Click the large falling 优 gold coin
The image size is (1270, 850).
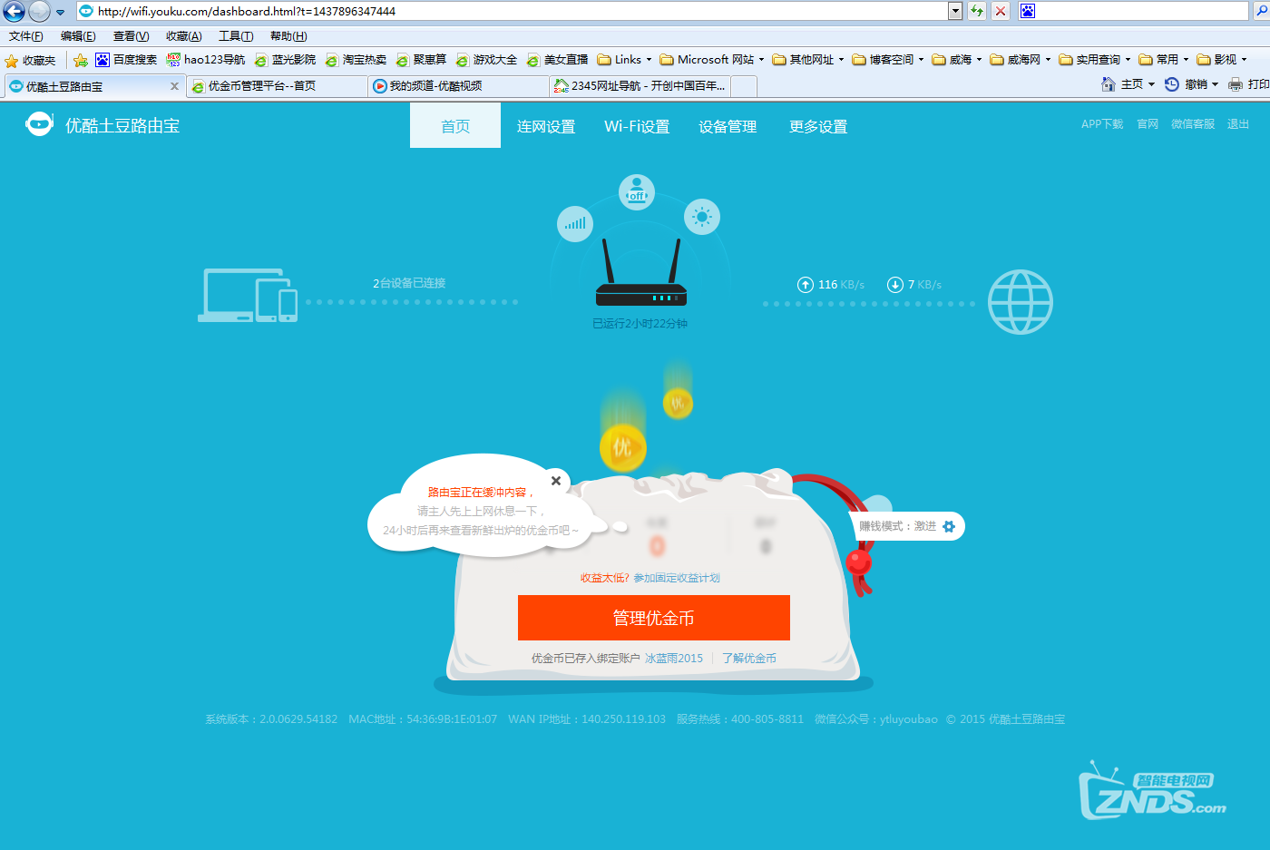622,446
